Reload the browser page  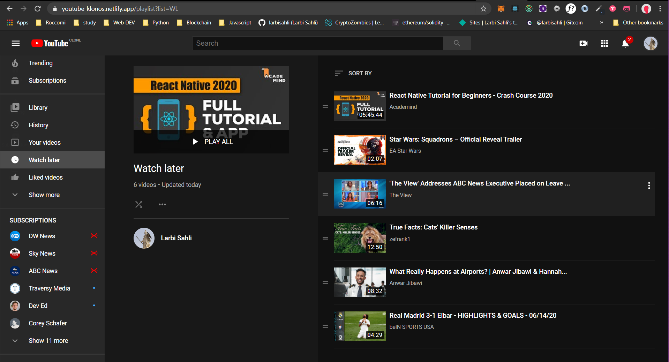point(38,9)
